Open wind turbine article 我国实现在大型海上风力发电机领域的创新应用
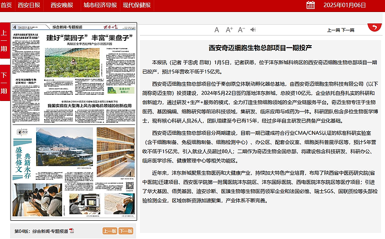The height and width of the screenshot is (239, 385). (x=90, y=106)
